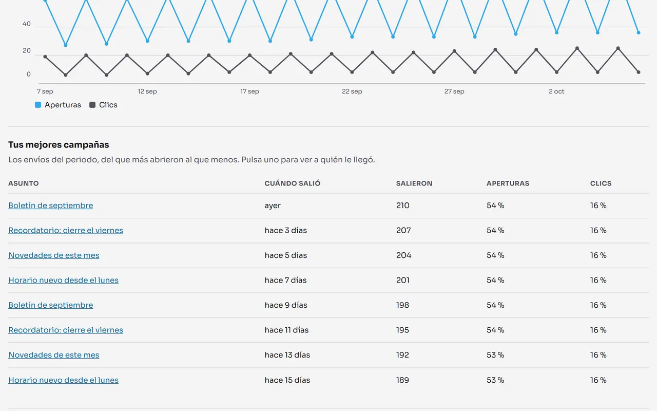This screenshot has width=657, height=411.
Task: Click the ASUNTO column header
Action: tap(24, 183)
